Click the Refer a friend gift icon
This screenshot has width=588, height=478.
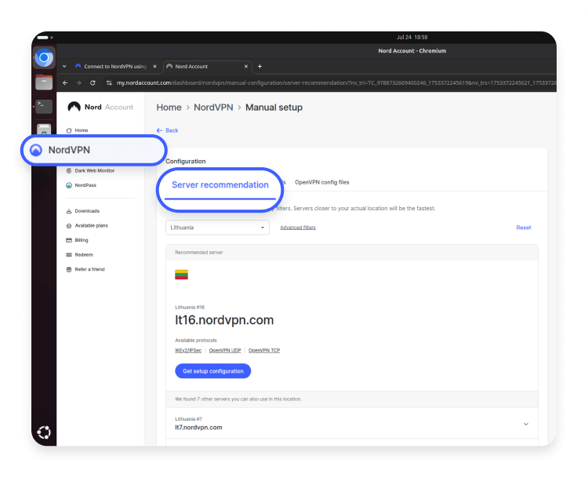click(x=69, y=269)
